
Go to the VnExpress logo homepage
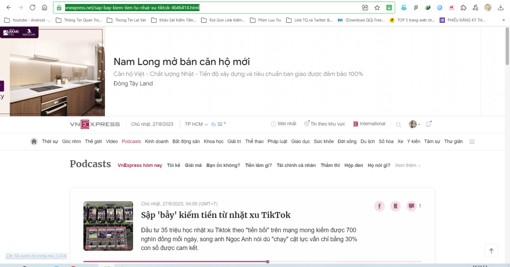click(95, 124)
